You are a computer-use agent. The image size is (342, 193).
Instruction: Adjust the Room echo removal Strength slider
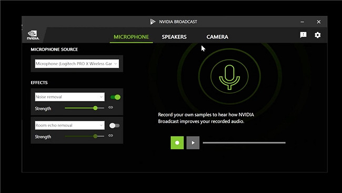[x=84, y=136]
